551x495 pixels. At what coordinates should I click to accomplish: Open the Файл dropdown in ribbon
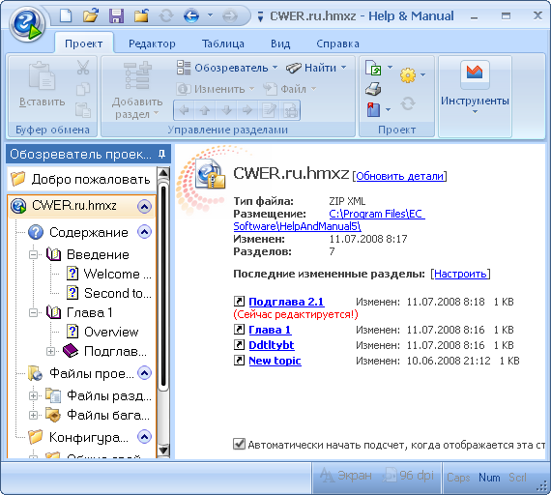pyautogui.click(x=290, y=89)
